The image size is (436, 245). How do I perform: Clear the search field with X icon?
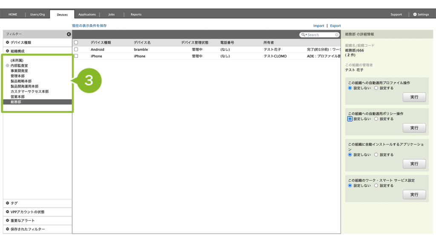click(337, 35)
